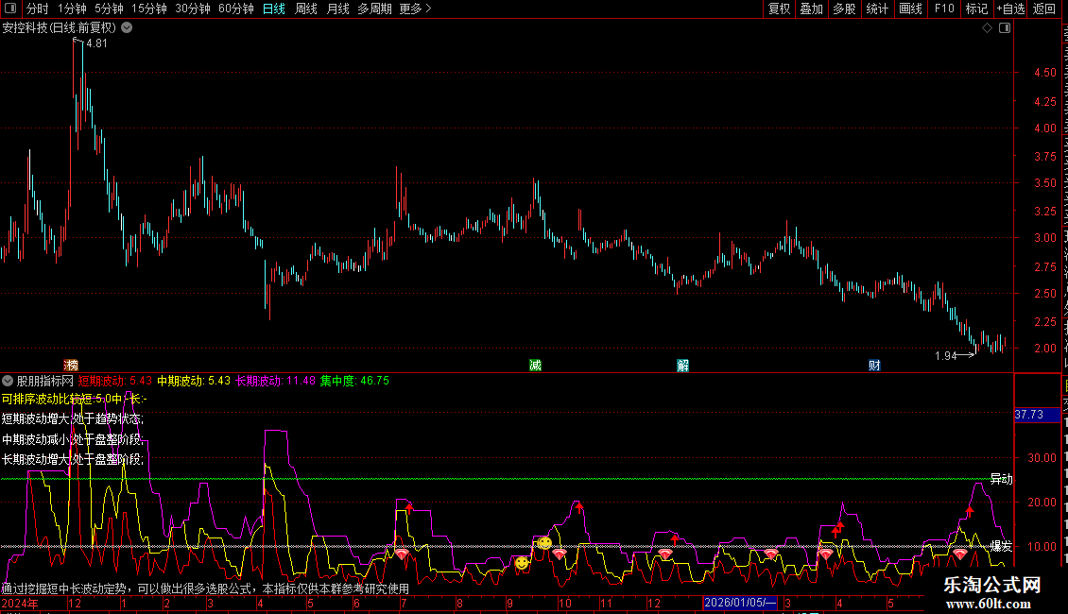The height and width of the screenshot is (614, 1068).
Task: Click the red up-arrow signal after December
Action: (674, 539)
